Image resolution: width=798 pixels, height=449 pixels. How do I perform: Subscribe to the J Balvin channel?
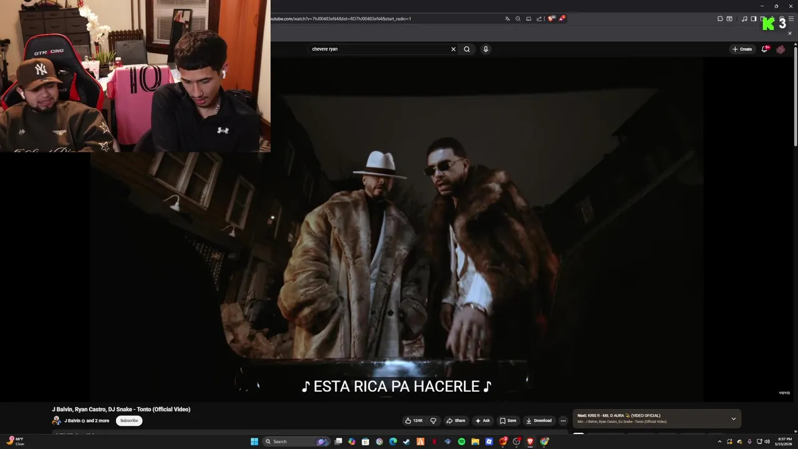pyautogui.click(x=129, y=420)
